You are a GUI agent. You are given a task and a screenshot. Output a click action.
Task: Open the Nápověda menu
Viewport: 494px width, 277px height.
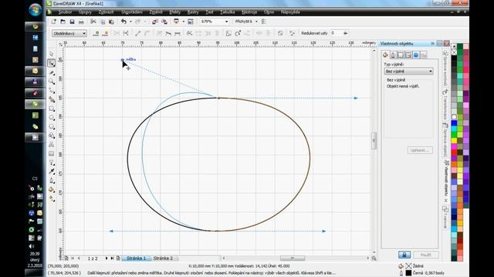290,12
